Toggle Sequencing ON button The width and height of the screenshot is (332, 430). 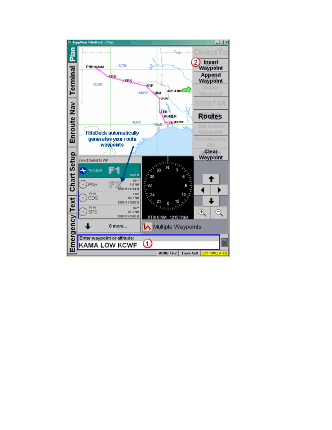[x=211, y=142]
